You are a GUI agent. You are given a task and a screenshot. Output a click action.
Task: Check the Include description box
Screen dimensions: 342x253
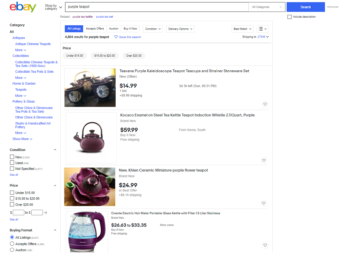[x=289, y=17]
